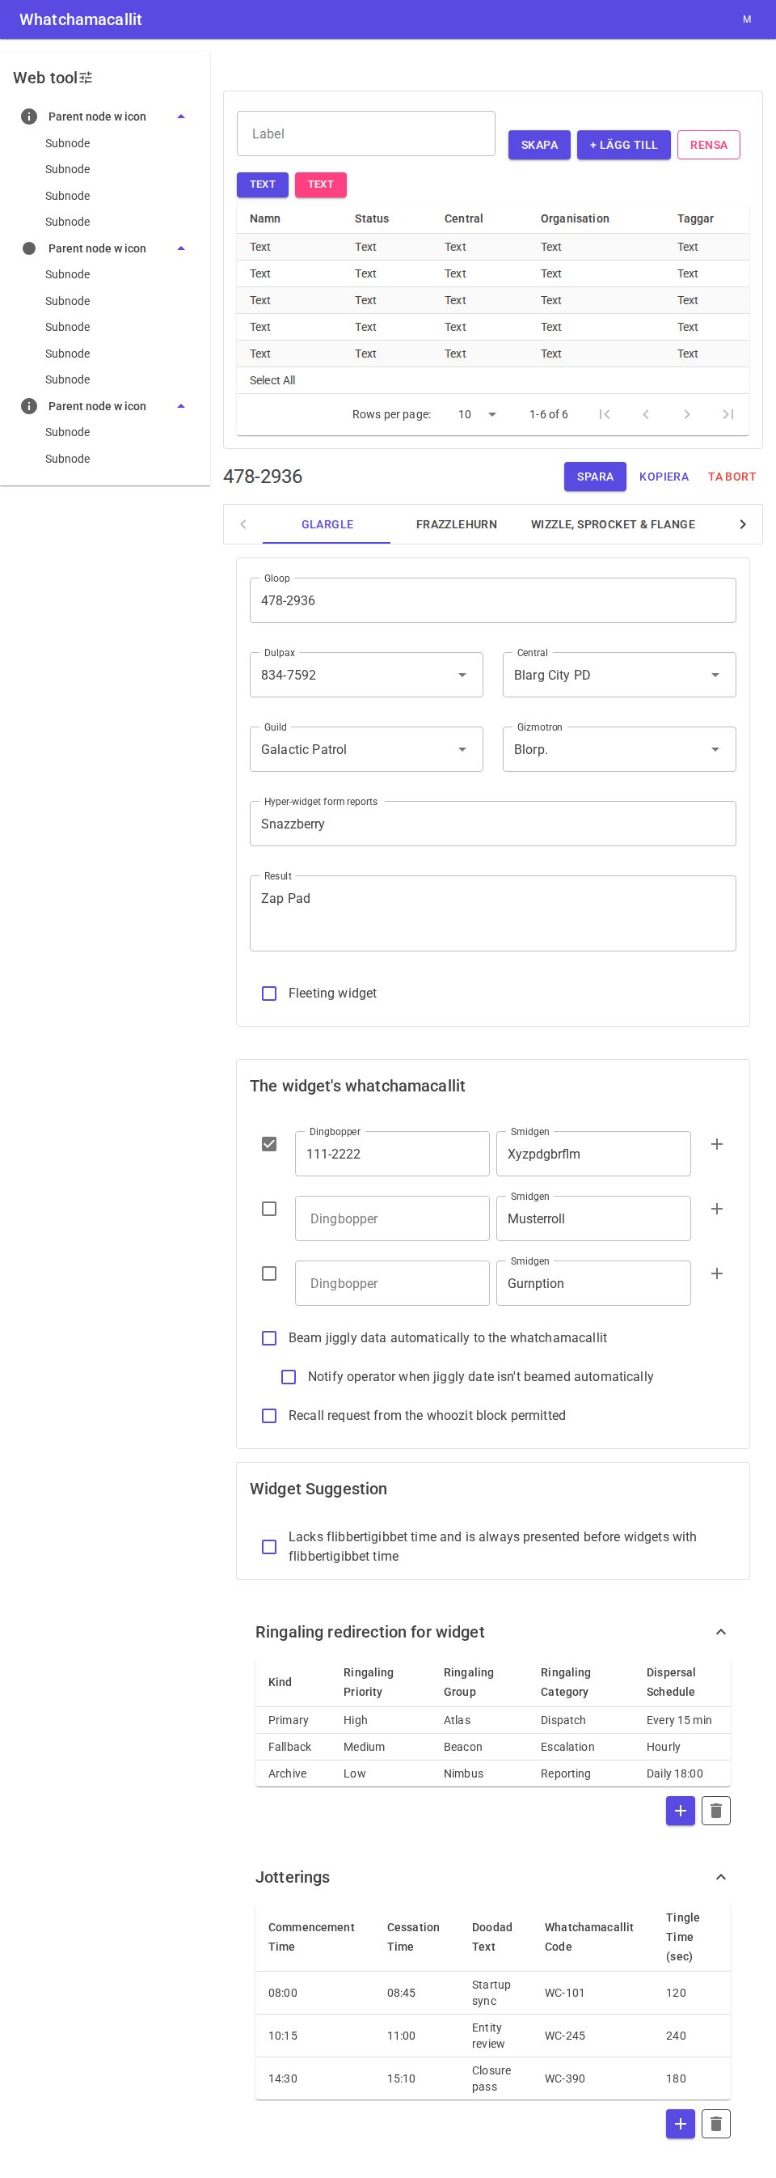The image size is (776, 2178).
Task: Tick the checkbox in the Gurnption row
Action: tap(269, 1273)
